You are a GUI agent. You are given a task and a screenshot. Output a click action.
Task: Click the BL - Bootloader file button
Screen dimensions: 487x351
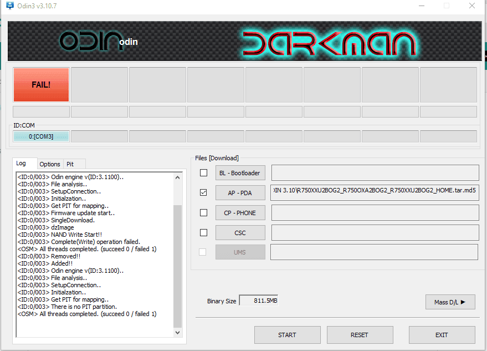point(240,173)
